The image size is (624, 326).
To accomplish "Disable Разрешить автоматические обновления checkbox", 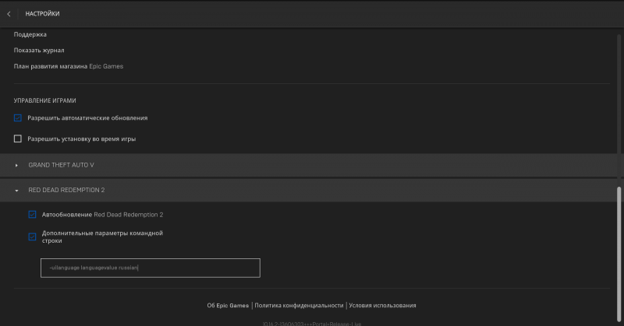I will [x=18, y=117].
